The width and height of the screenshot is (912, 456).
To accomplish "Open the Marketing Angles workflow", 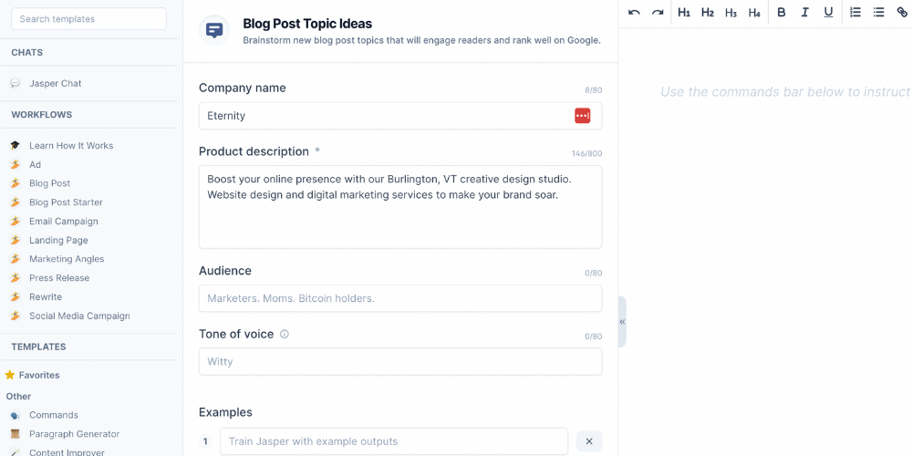I will point(67,259).
